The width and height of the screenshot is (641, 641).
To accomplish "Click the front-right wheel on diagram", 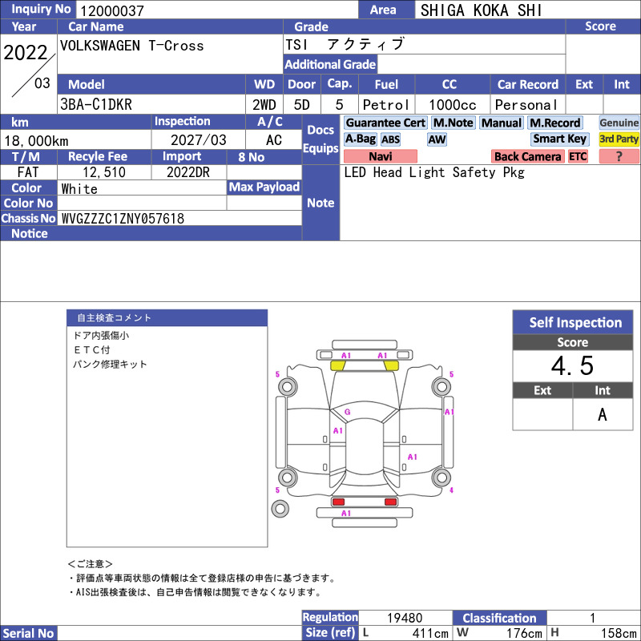I will (441, 387).
